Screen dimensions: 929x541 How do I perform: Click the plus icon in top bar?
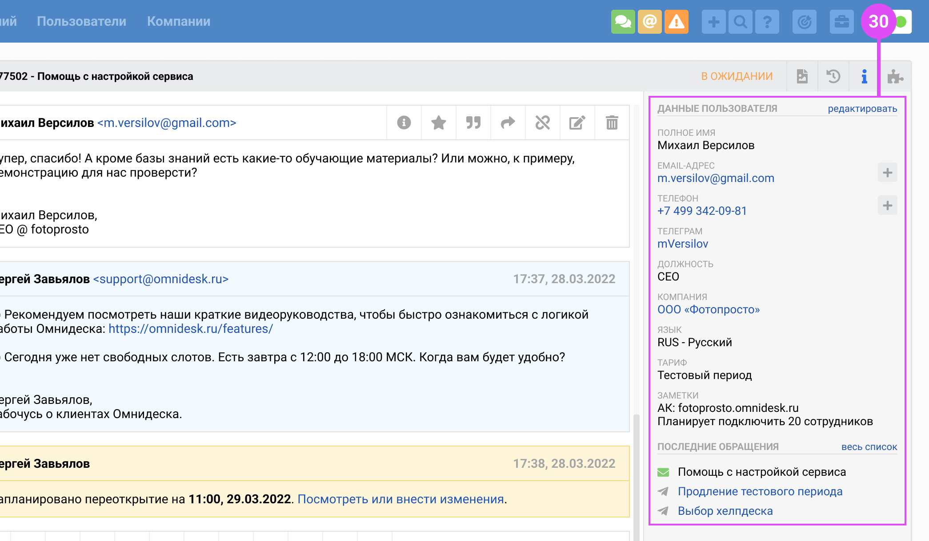pos(713,22)
